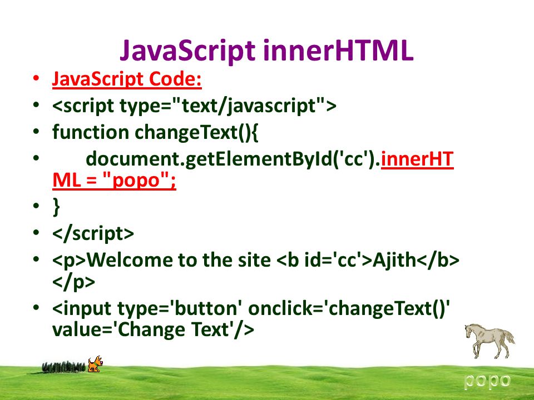Click the "input type='button'" line
This screenshot has width=534, height=400.
click(x=251, y=308)
